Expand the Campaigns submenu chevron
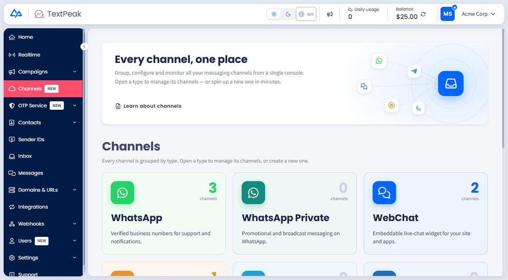Image resolution: width=508 pixels, height=280 pixels. click(75, 71)
